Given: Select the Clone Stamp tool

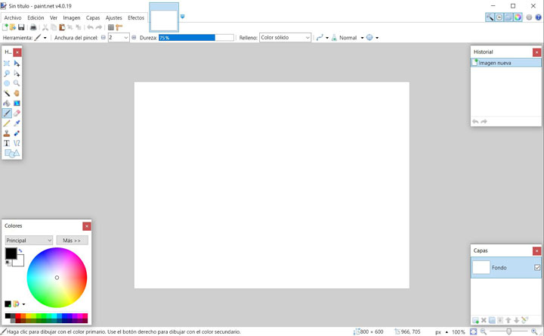Looking at the screenshot, I should pos(7,133).
